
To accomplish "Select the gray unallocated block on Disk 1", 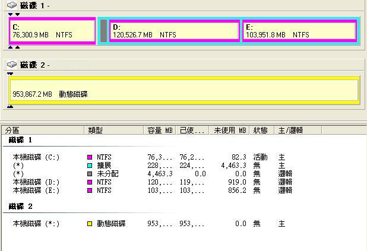I will click(104, 31).
